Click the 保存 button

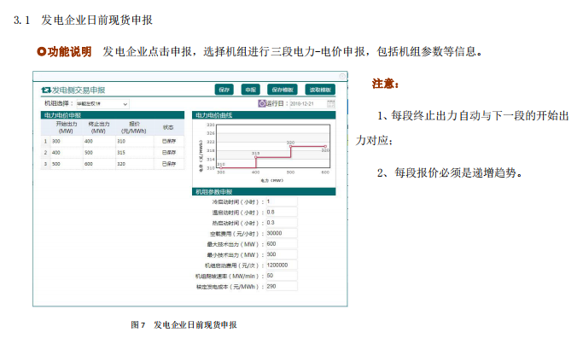point(224,89)
